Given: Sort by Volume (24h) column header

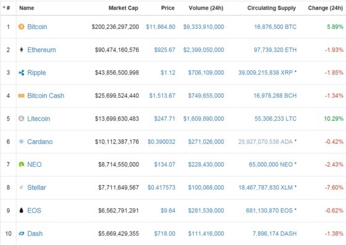Looking at the screenshot, I should coord(206,8).
